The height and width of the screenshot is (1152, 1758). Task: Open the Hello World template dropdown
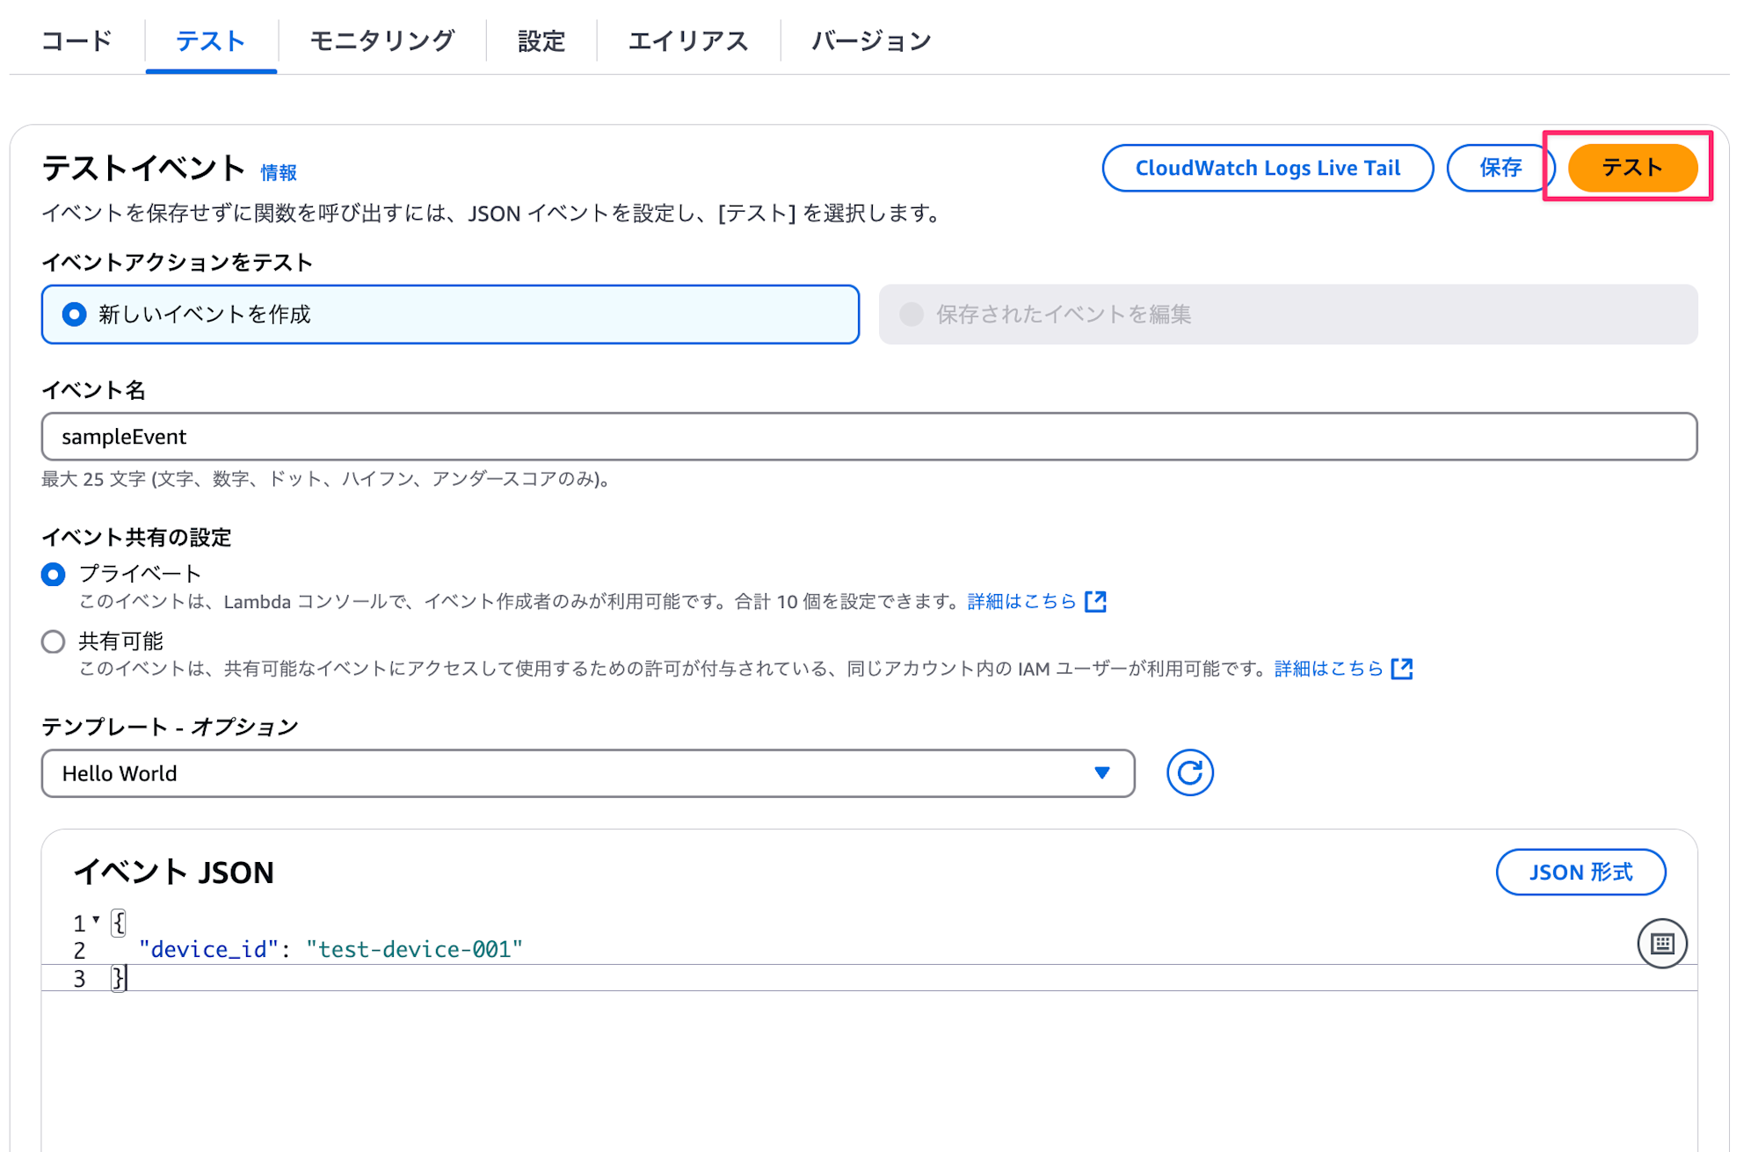click(x=588, y=773)
